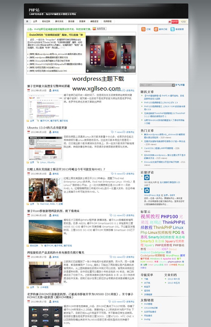The image size is (211, 327).
Task: Click the sunset thumbnail of 锤子Rom article
Action: [x=46, y=232]
